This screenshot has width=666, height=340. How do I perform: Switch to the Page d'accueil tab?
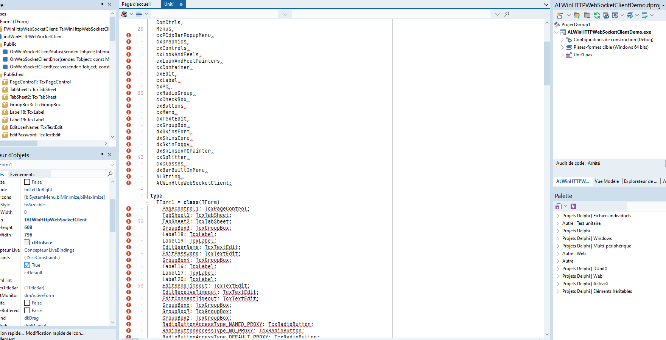[137, 4]
